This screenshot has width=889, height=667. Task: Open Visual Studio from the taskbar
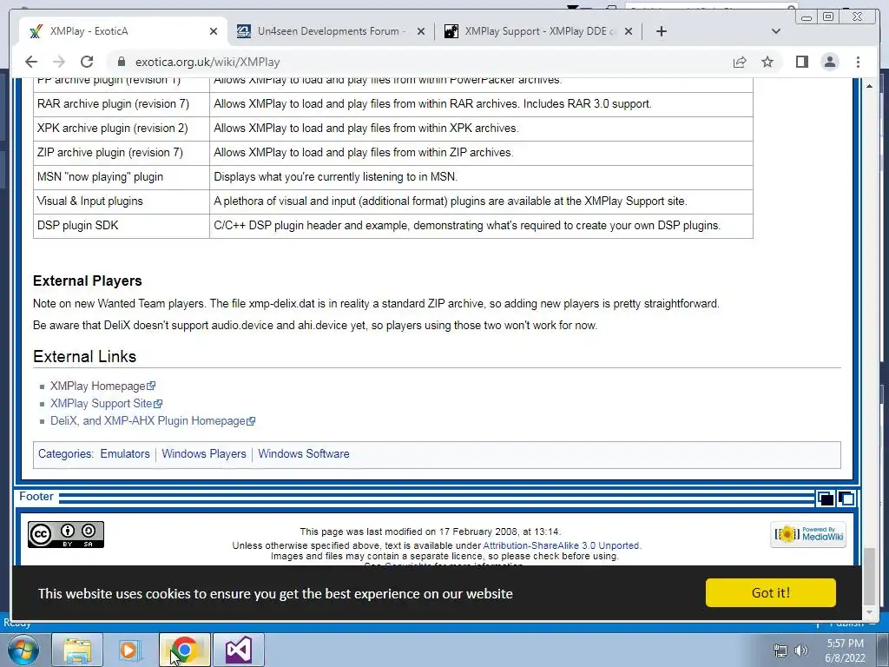coord(239,650)
